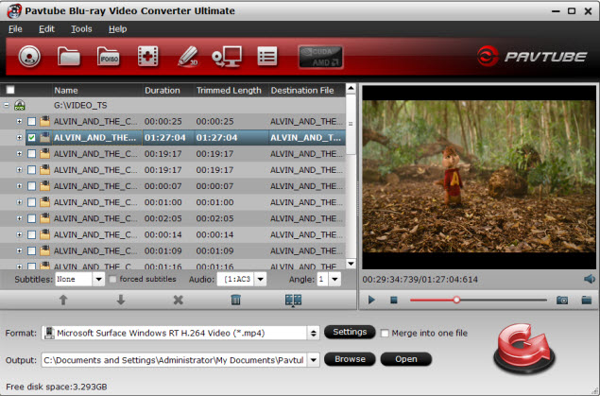
Task: Open the Format profile dropdown
Action: coord(314,333)
